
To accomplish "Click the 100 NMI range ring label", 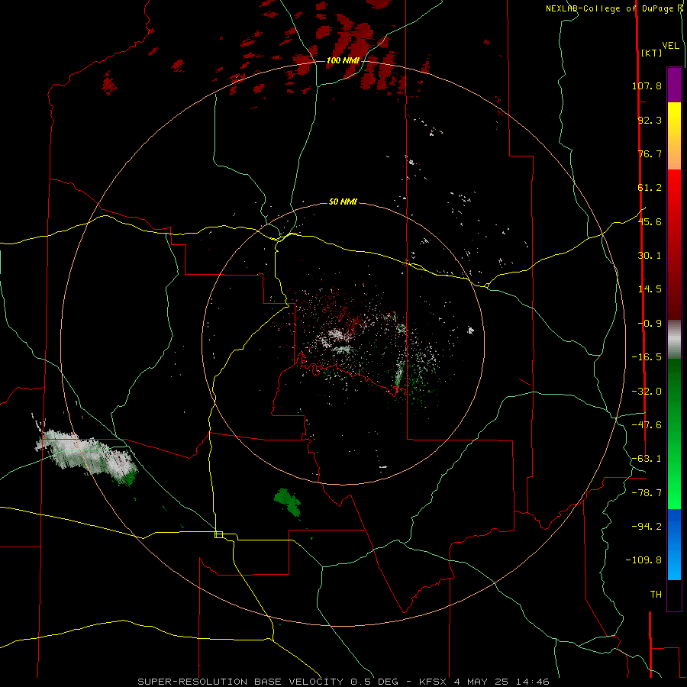I will point(343,60).
